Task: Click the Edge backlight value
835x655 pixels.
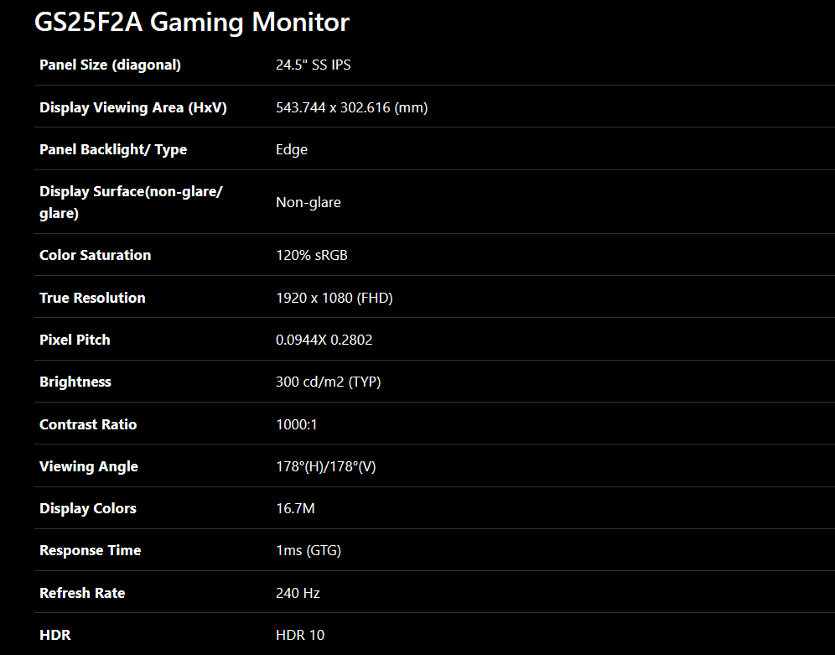Action: pyautogui.click(x=292, y=149)
